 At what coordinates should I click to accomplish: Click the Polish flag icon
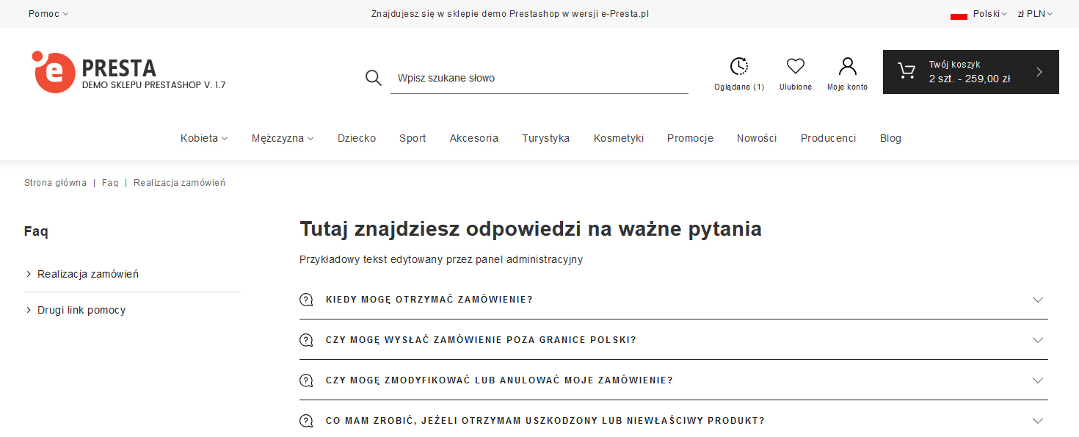point(959,14)
